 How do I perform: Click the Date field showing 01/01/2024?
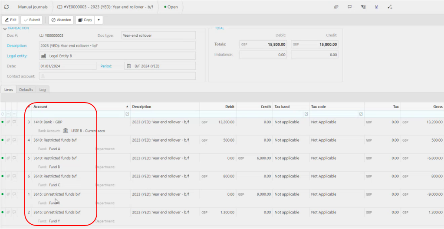68,66
